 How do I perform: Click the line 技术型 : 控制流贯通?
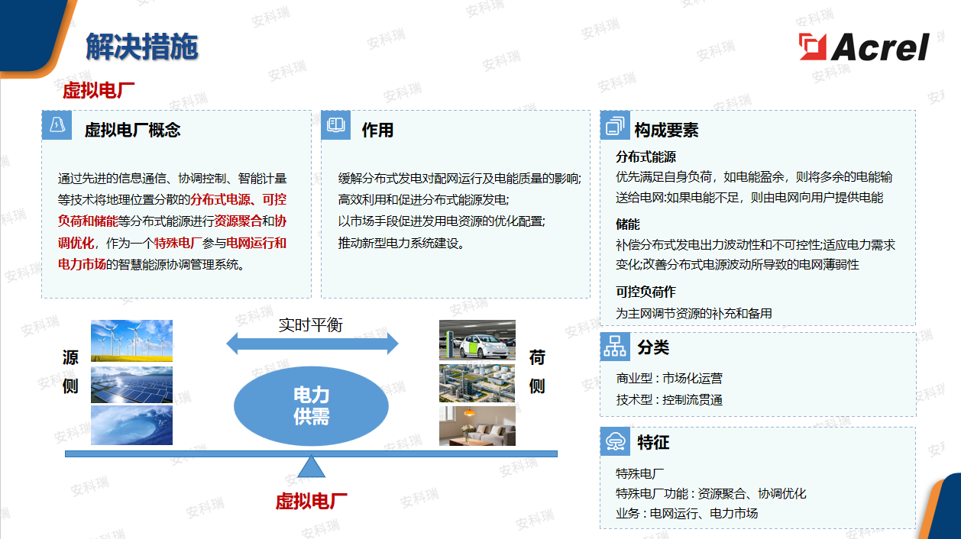point(669,399)
